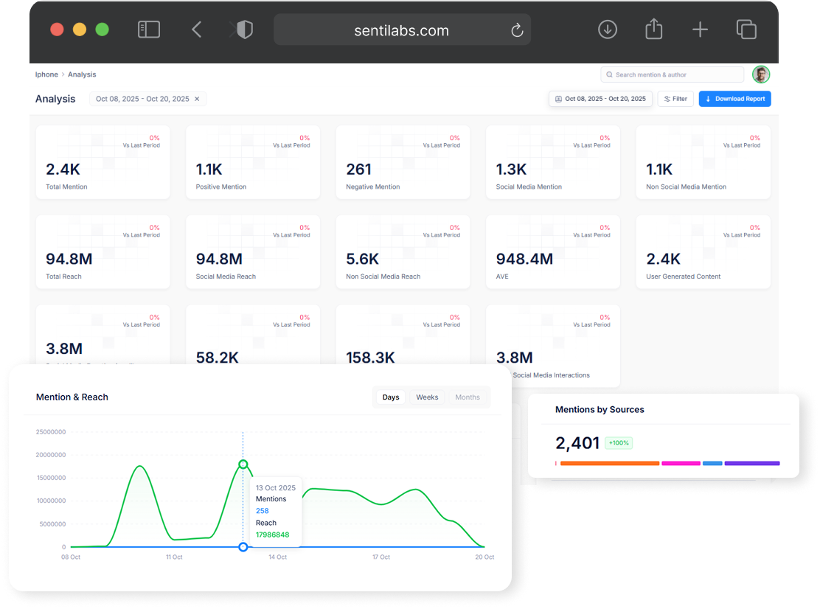Viewport: 820px width, 609px height.
Task: Click the orange segment in Mentions by Sources
Action: click(609, 463)
